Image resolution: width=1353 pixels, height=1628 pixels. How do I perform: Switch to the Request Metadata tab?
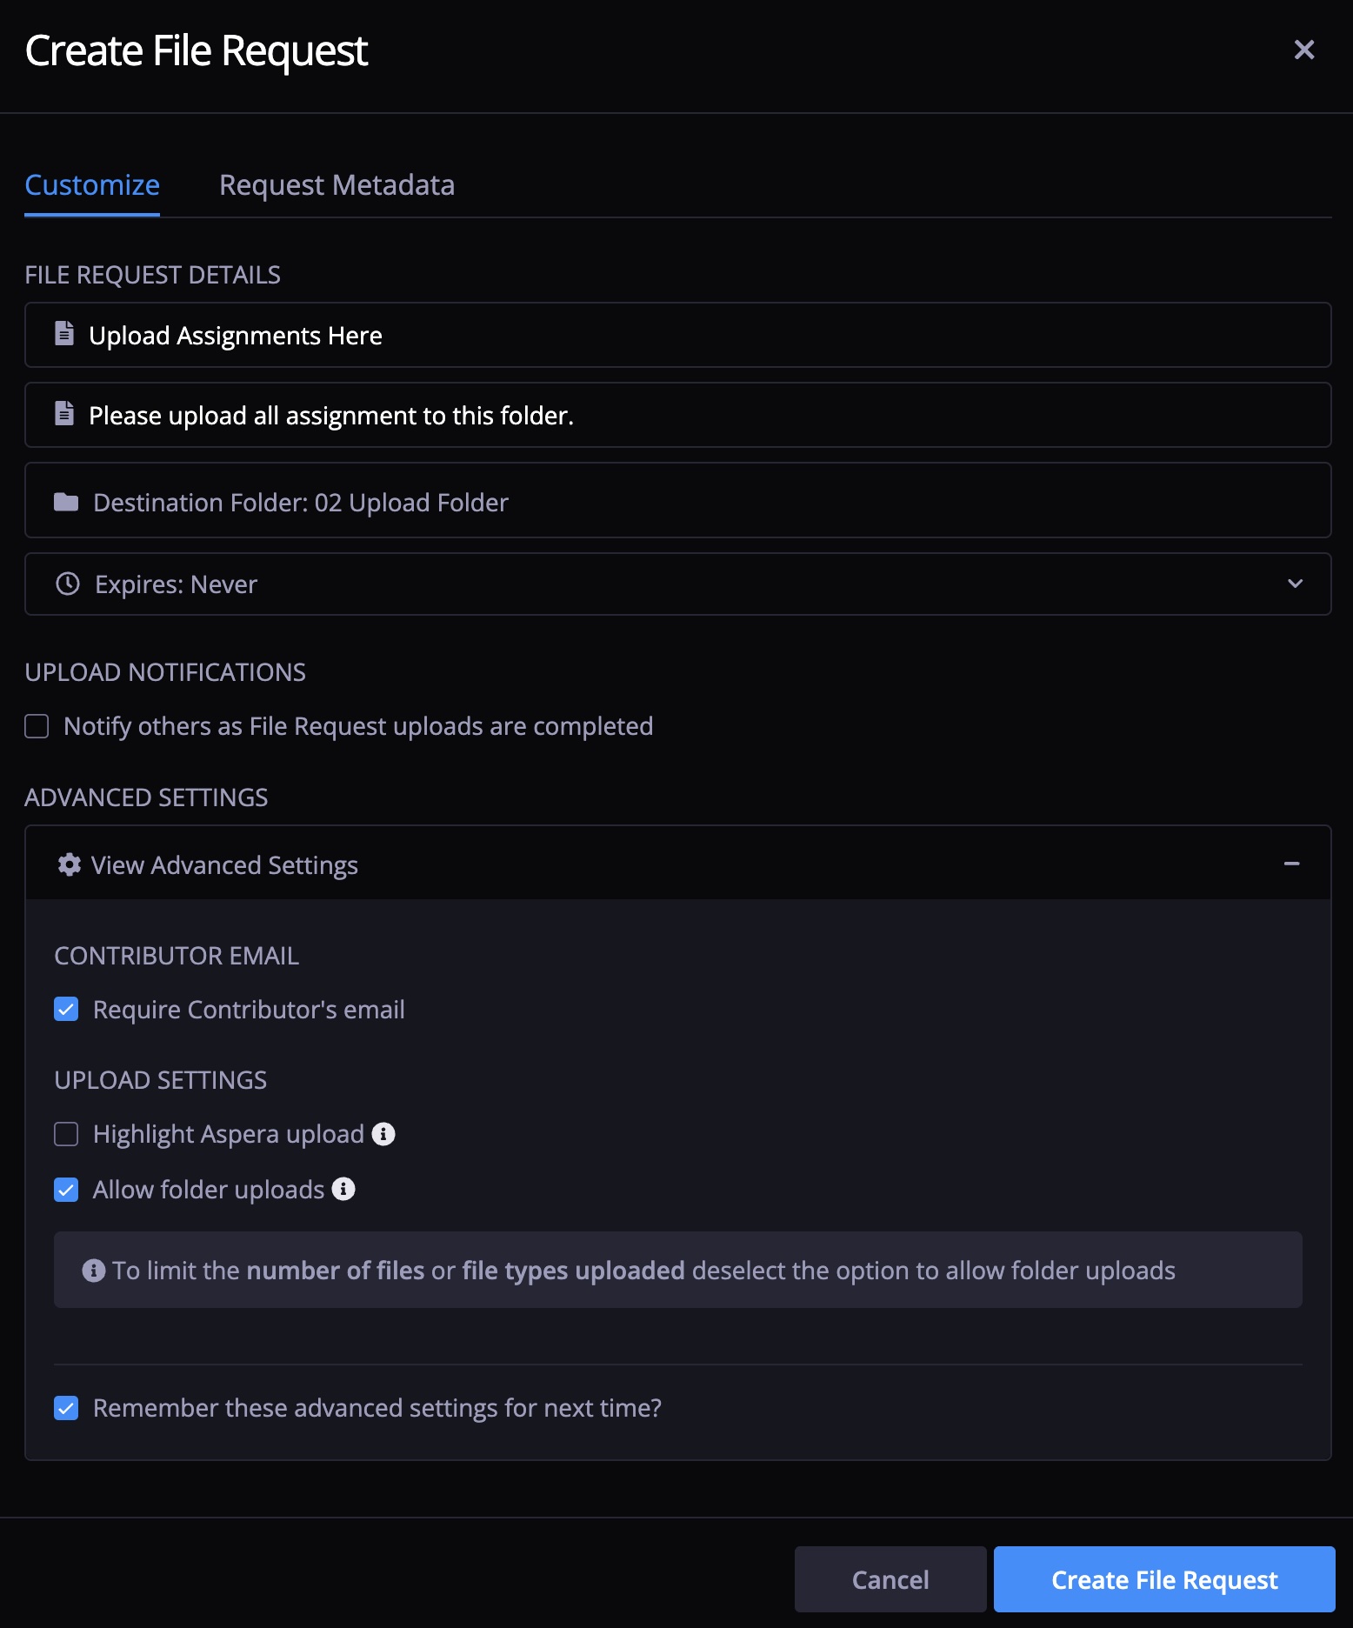337,185
